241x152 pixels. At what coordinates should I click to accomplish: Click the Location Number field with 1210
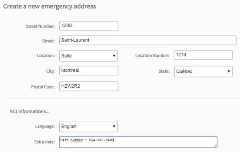coord(203,55)
